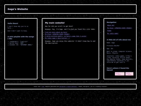This screenshot has height=106, width=141.
Task: Click the 'Pronouns:She/Her' line
Action: click(x=113, y=46)
